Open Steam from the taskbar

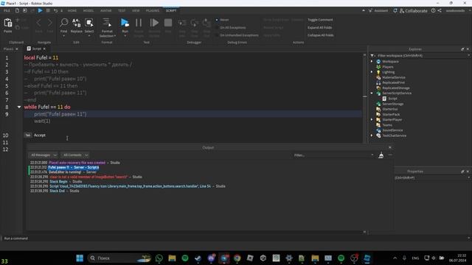198,258
